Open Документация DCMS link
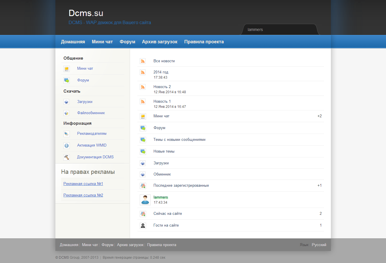 [x=95, y=157]
